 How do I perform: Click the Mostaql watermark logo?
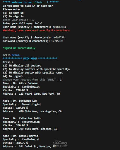[60, 144]
